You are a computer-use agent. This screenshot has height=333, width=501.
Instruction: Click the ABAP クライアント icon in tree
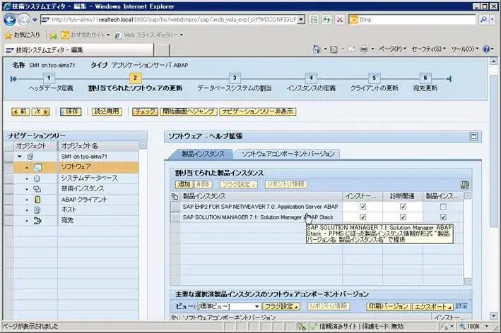point(37,200)
